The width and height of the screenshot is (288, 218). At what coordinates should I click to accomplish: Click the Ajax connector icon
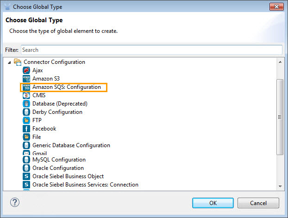tap(26, 70)
